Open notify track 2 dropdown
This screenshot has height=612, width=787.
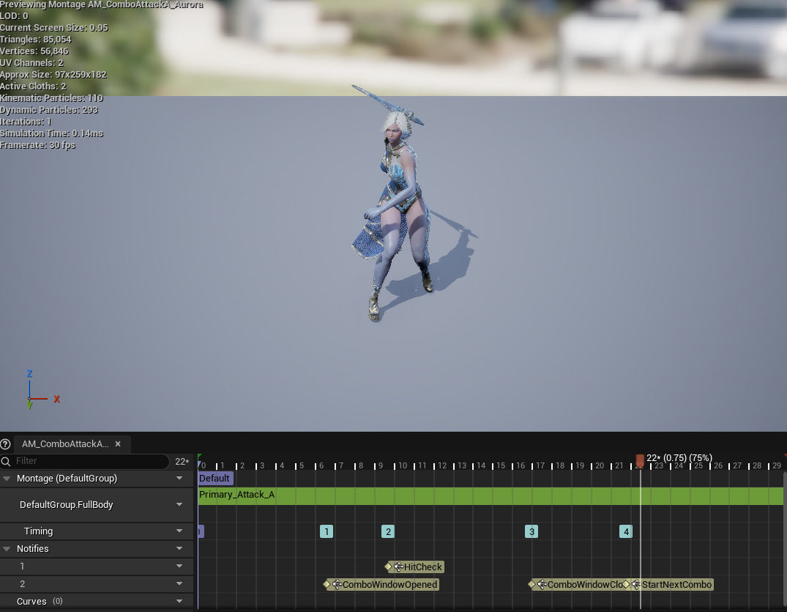pos(179,584)
